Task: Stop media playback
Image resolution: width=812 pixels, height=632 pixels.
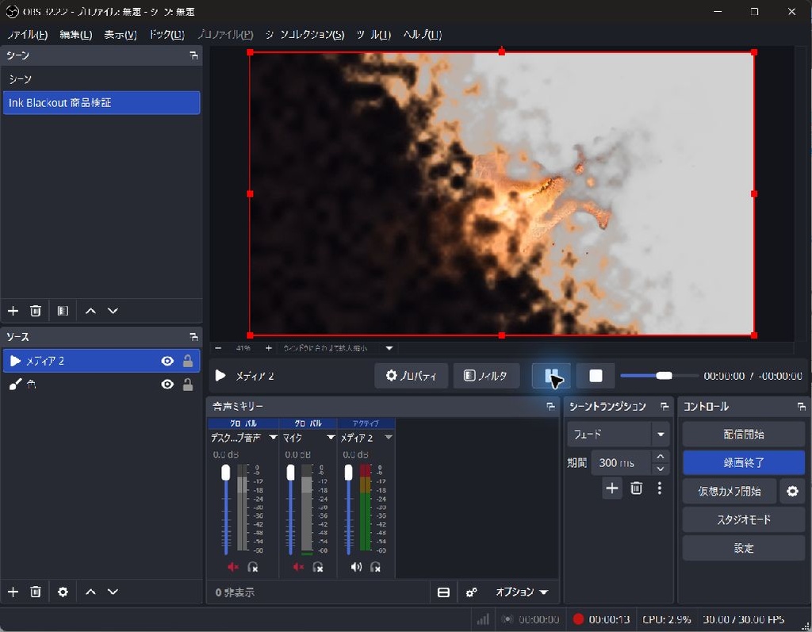Action: point(596,376)
